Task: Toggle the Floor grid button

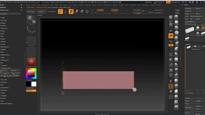Action: pos(171,31)
